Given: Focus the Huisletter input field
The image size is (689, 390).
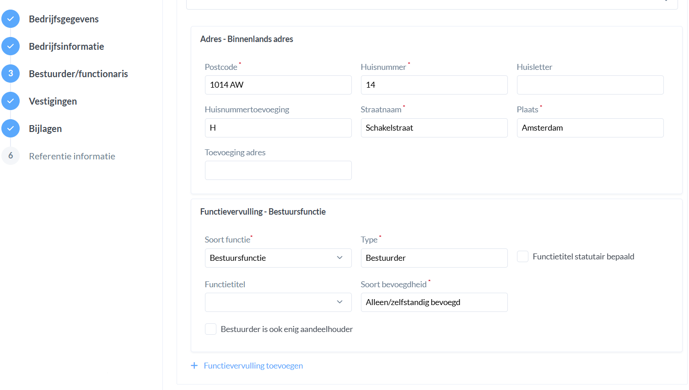Looking at the screenshot, I should pyautogui.click(x=590, y=85).
